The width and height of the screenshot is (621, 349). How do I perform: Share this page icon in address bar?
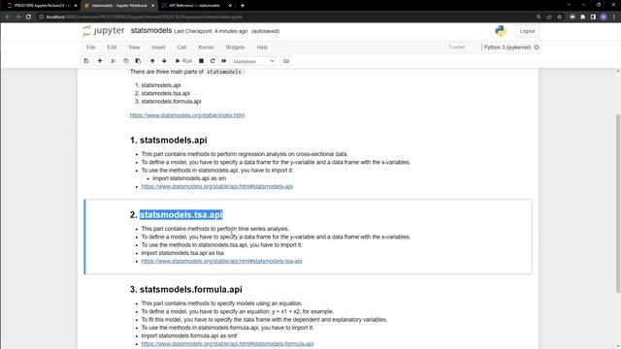click(x=549, y=17)
